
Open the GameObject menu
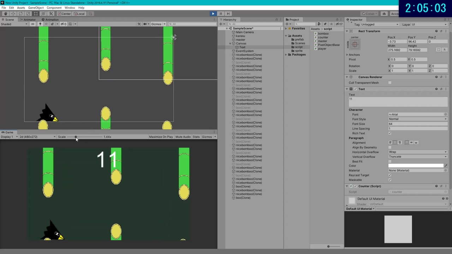tap(36, 8)
